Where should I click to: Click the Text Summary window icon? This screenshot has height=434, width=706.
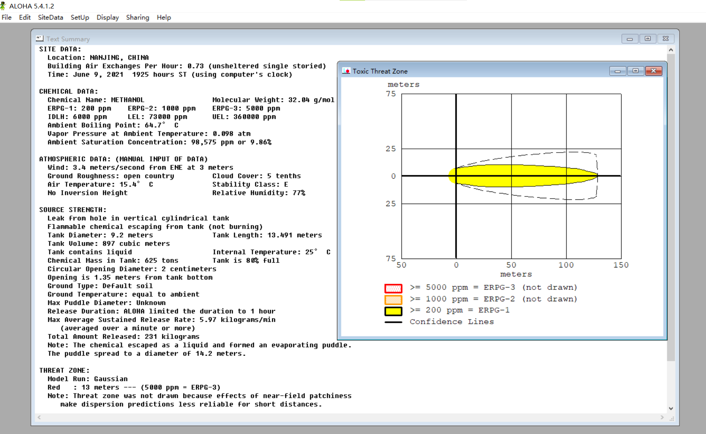tap(40, 38)
